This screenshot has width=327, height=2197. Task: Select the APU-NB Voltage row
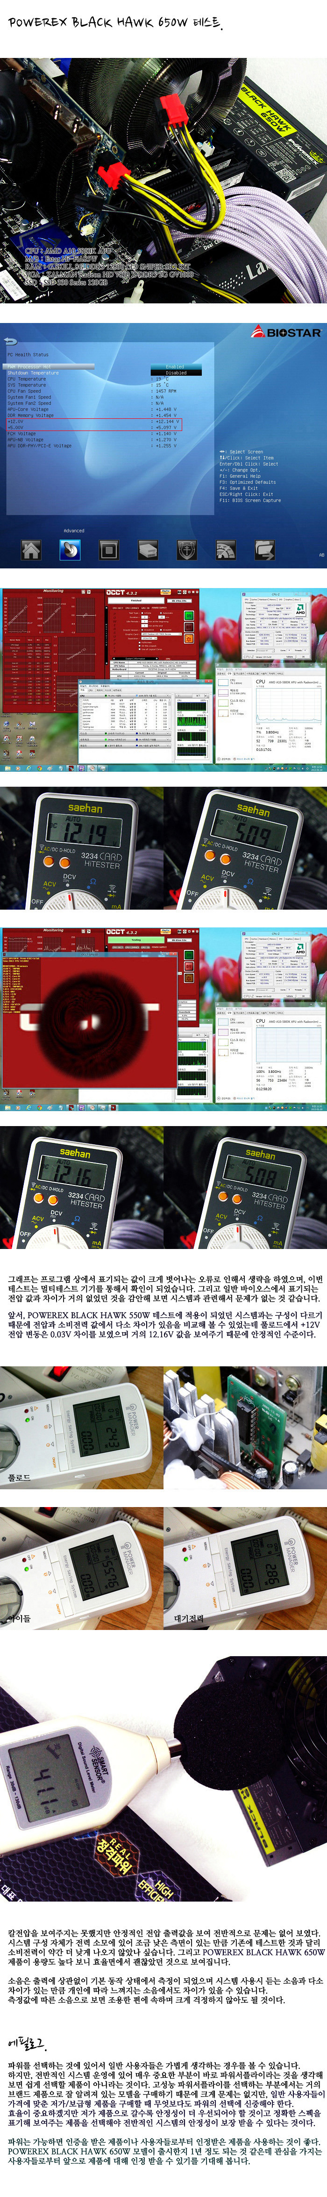[x=104, y=439]
